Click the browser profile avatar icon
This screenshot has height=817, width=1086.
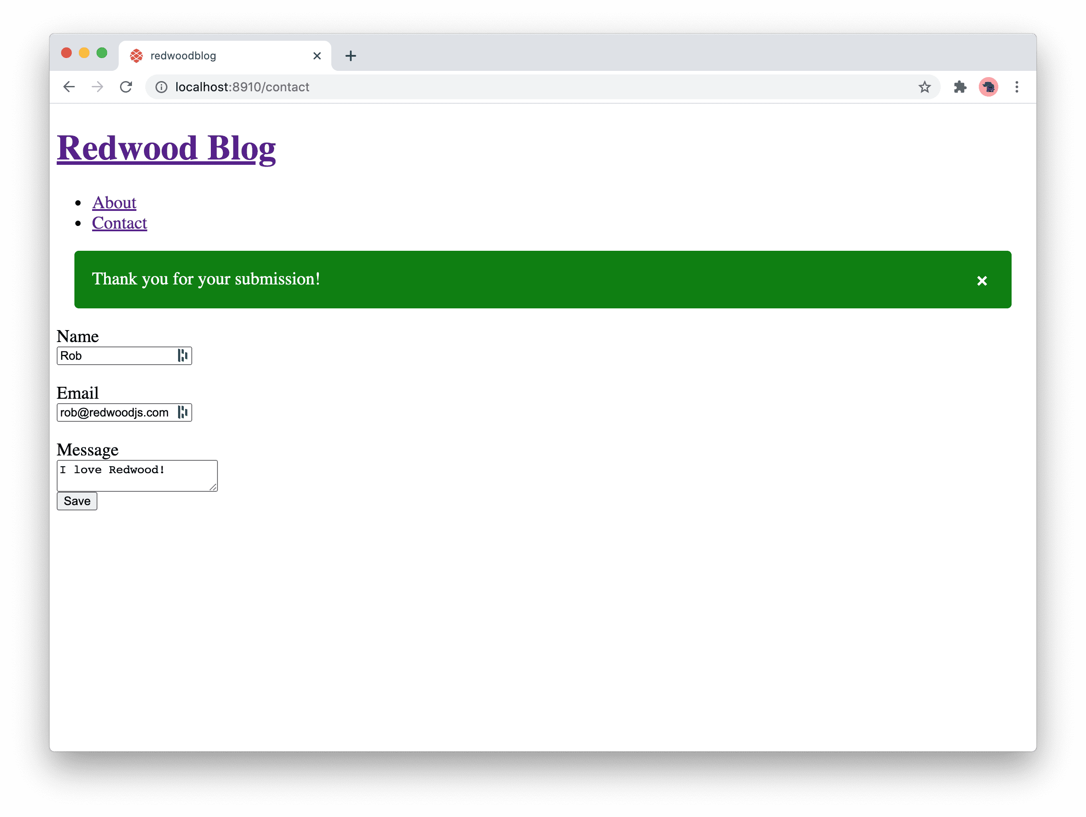click(987, 87)
